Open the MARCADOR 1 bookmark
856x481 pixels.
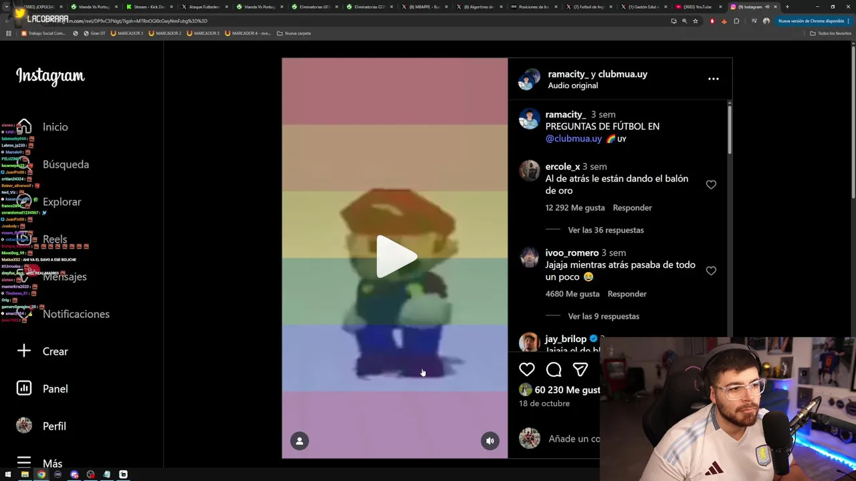(127, 33)
